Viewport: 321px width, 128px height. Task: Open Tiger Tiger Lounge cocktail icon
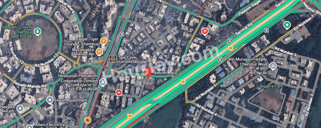click(103, 41)
